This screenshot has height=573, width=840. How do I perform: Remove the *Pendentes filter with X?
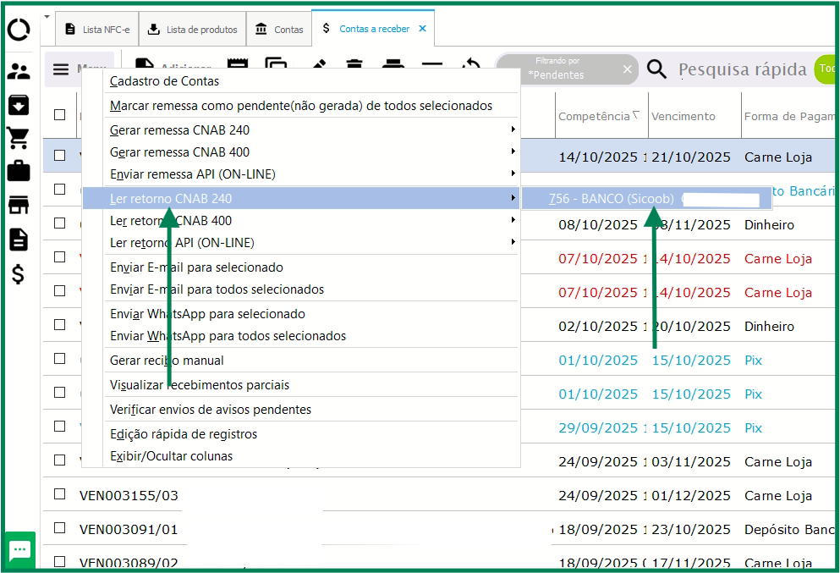pyautogui.click(x=628, y=69)
